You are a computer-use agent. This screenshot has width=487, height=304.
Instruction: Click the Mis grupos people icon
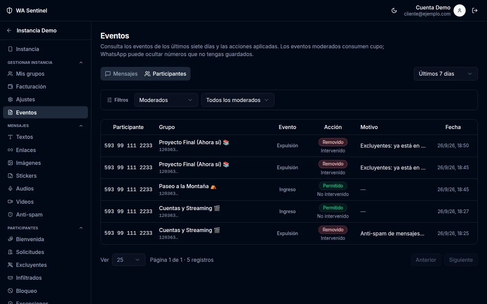tap(10, 74)
